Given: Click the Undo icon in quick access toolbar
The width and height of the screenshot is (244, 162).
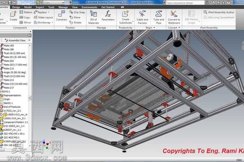Looking at the screenshot, I should click(x=15, y=2).
